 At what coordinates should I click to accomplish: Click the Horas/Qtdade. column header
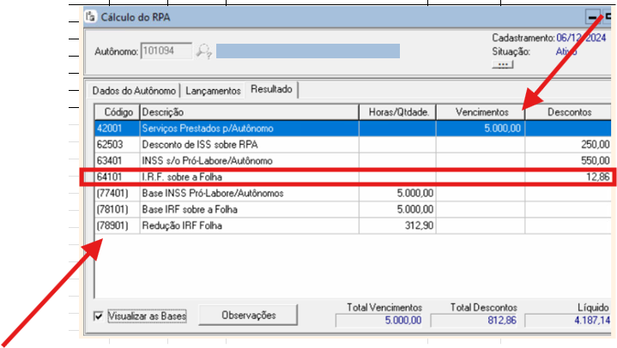[397, 111]
